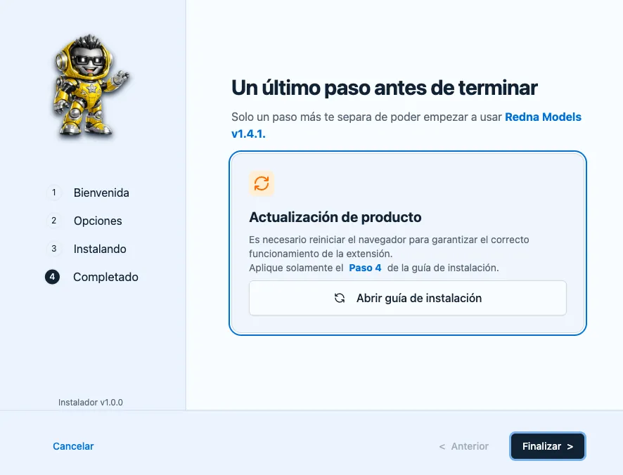Go to the Opciones step
623x475 pixels.
[x=98, y=221]
